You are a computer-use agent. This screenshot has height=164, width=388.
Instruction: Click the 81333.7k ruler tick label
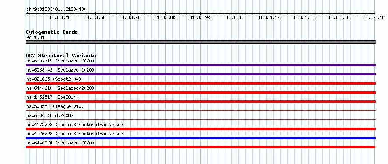[x=130, y=18]
